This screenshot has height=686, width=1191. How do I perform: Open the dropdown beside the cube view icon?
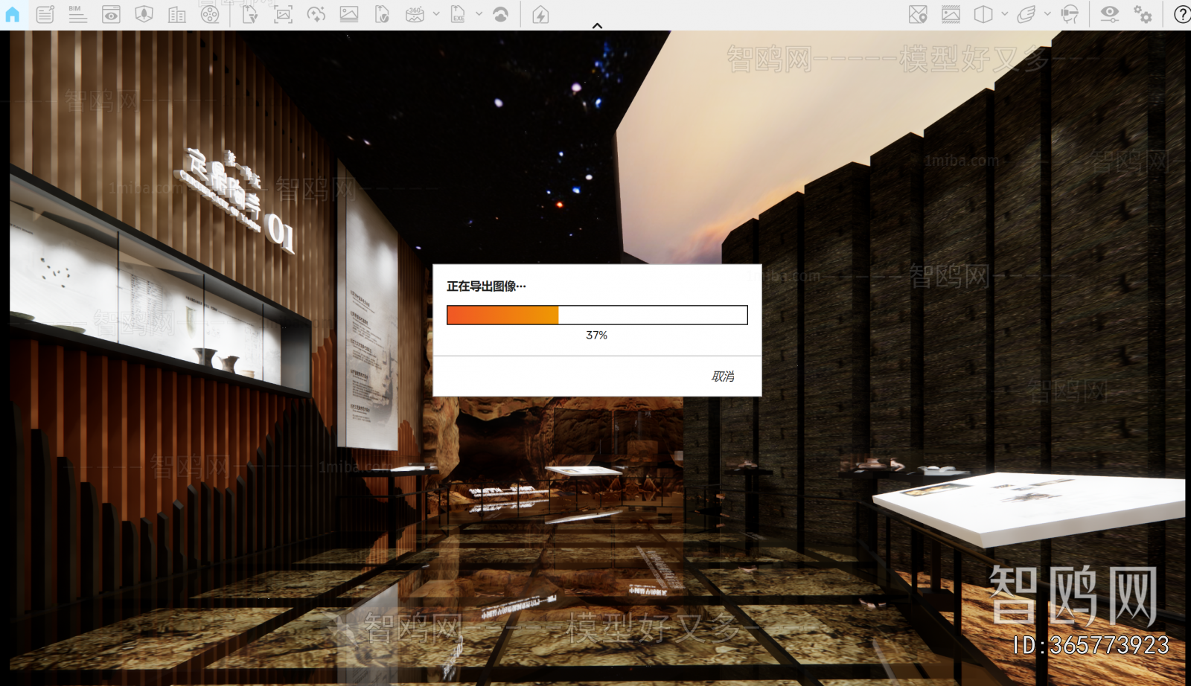(x=1005, y=14)
